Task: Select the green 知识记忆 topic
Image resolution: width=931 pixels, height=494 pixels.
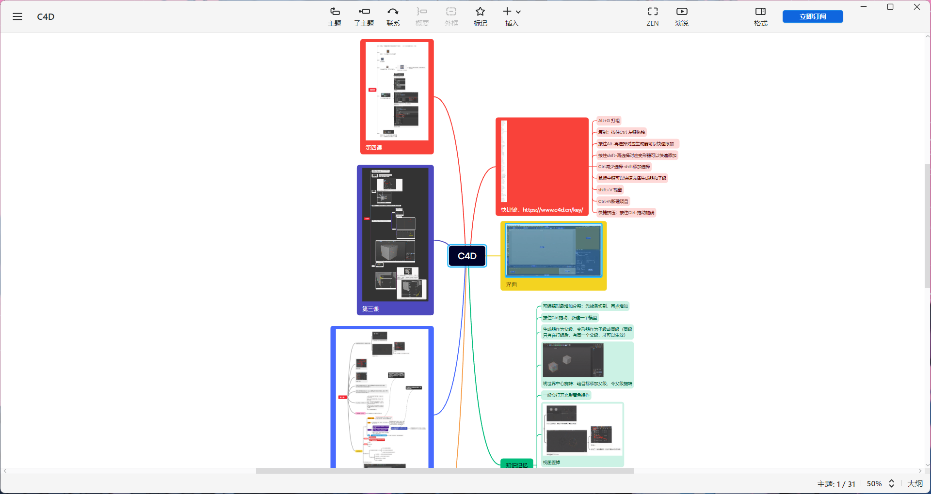Action: coord(516,464)
